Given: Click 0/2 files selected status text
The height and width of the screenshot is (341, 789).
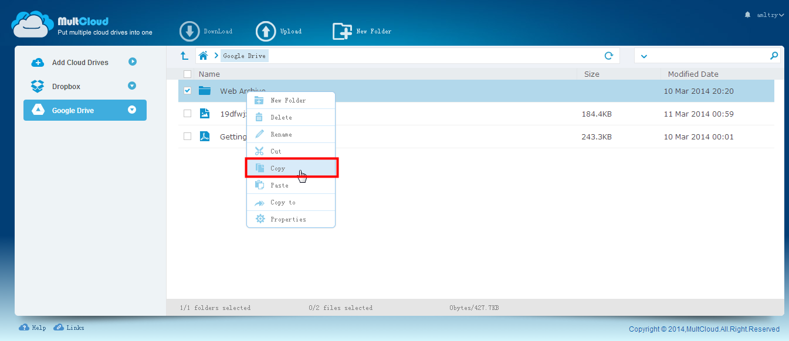Looking at the screenshot, I should click(340, 308).
